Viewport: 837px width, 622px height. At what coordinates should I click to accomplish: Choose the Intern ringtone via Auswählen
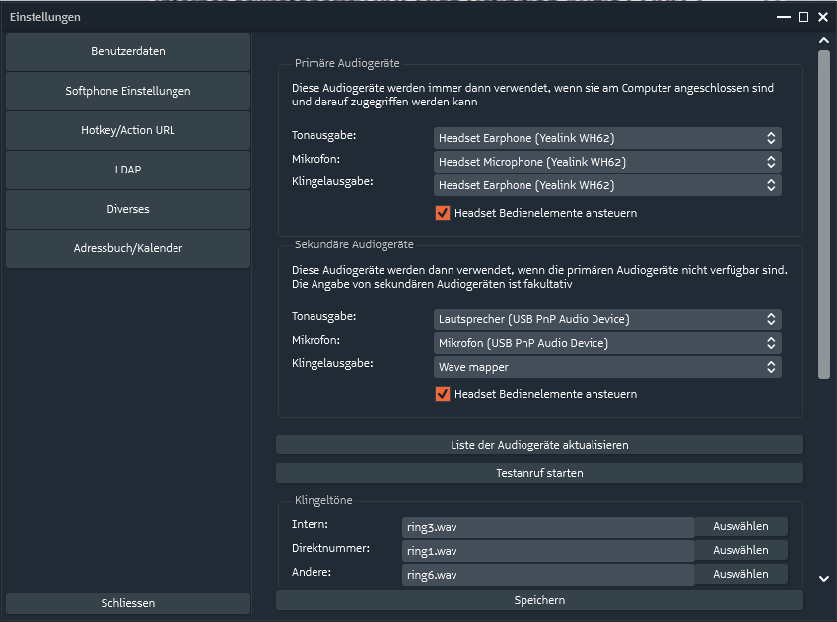[740, 526]
